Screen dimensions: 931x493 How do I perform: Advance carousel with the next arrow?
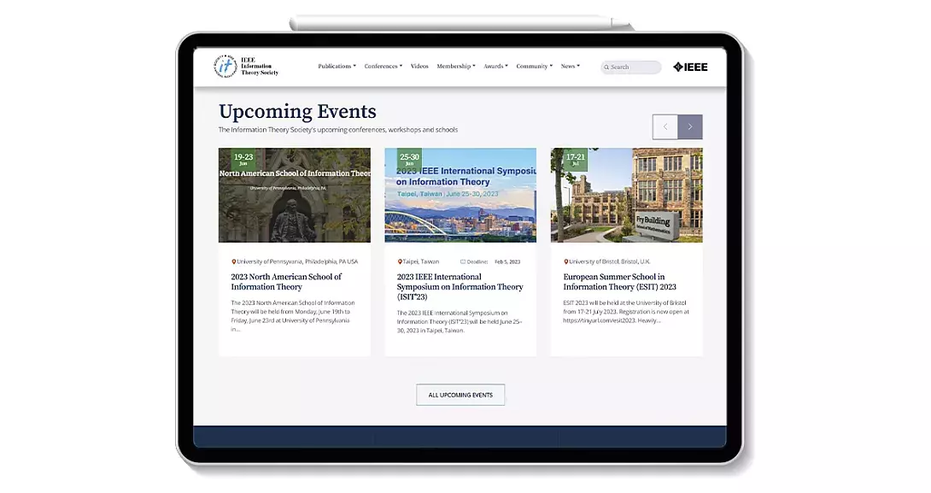click(x=690, y=127)
